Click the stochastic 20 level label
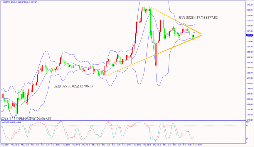 click(x=248, y=139)
